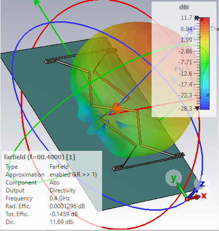The width and height of the screenshot is (219, 231).
Task: Click the 1.99 tick label on the legend
Action: click(x=187, y=40)
